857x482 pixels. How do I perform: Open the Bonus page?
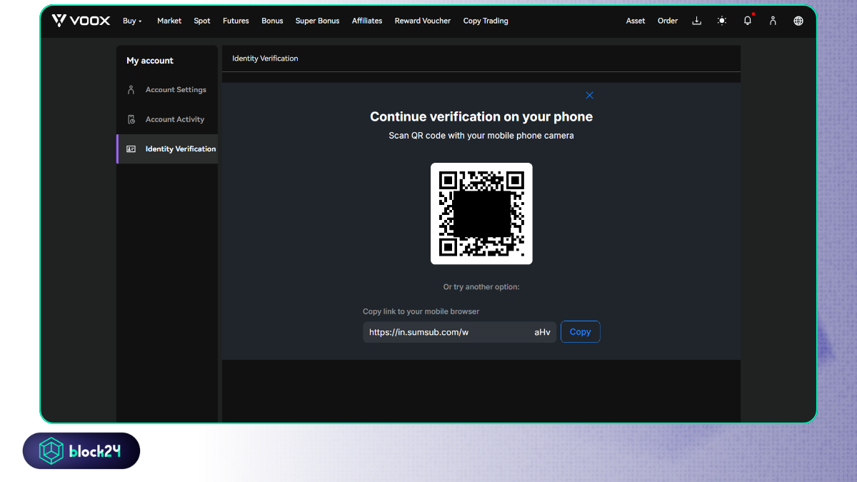coord(272,21)
